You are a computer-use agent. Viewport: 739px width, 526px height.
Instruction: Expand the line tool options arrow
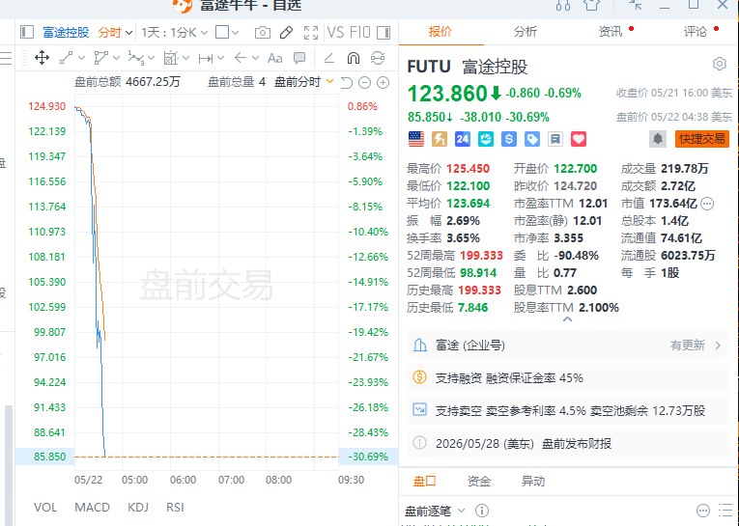(81, 58)
